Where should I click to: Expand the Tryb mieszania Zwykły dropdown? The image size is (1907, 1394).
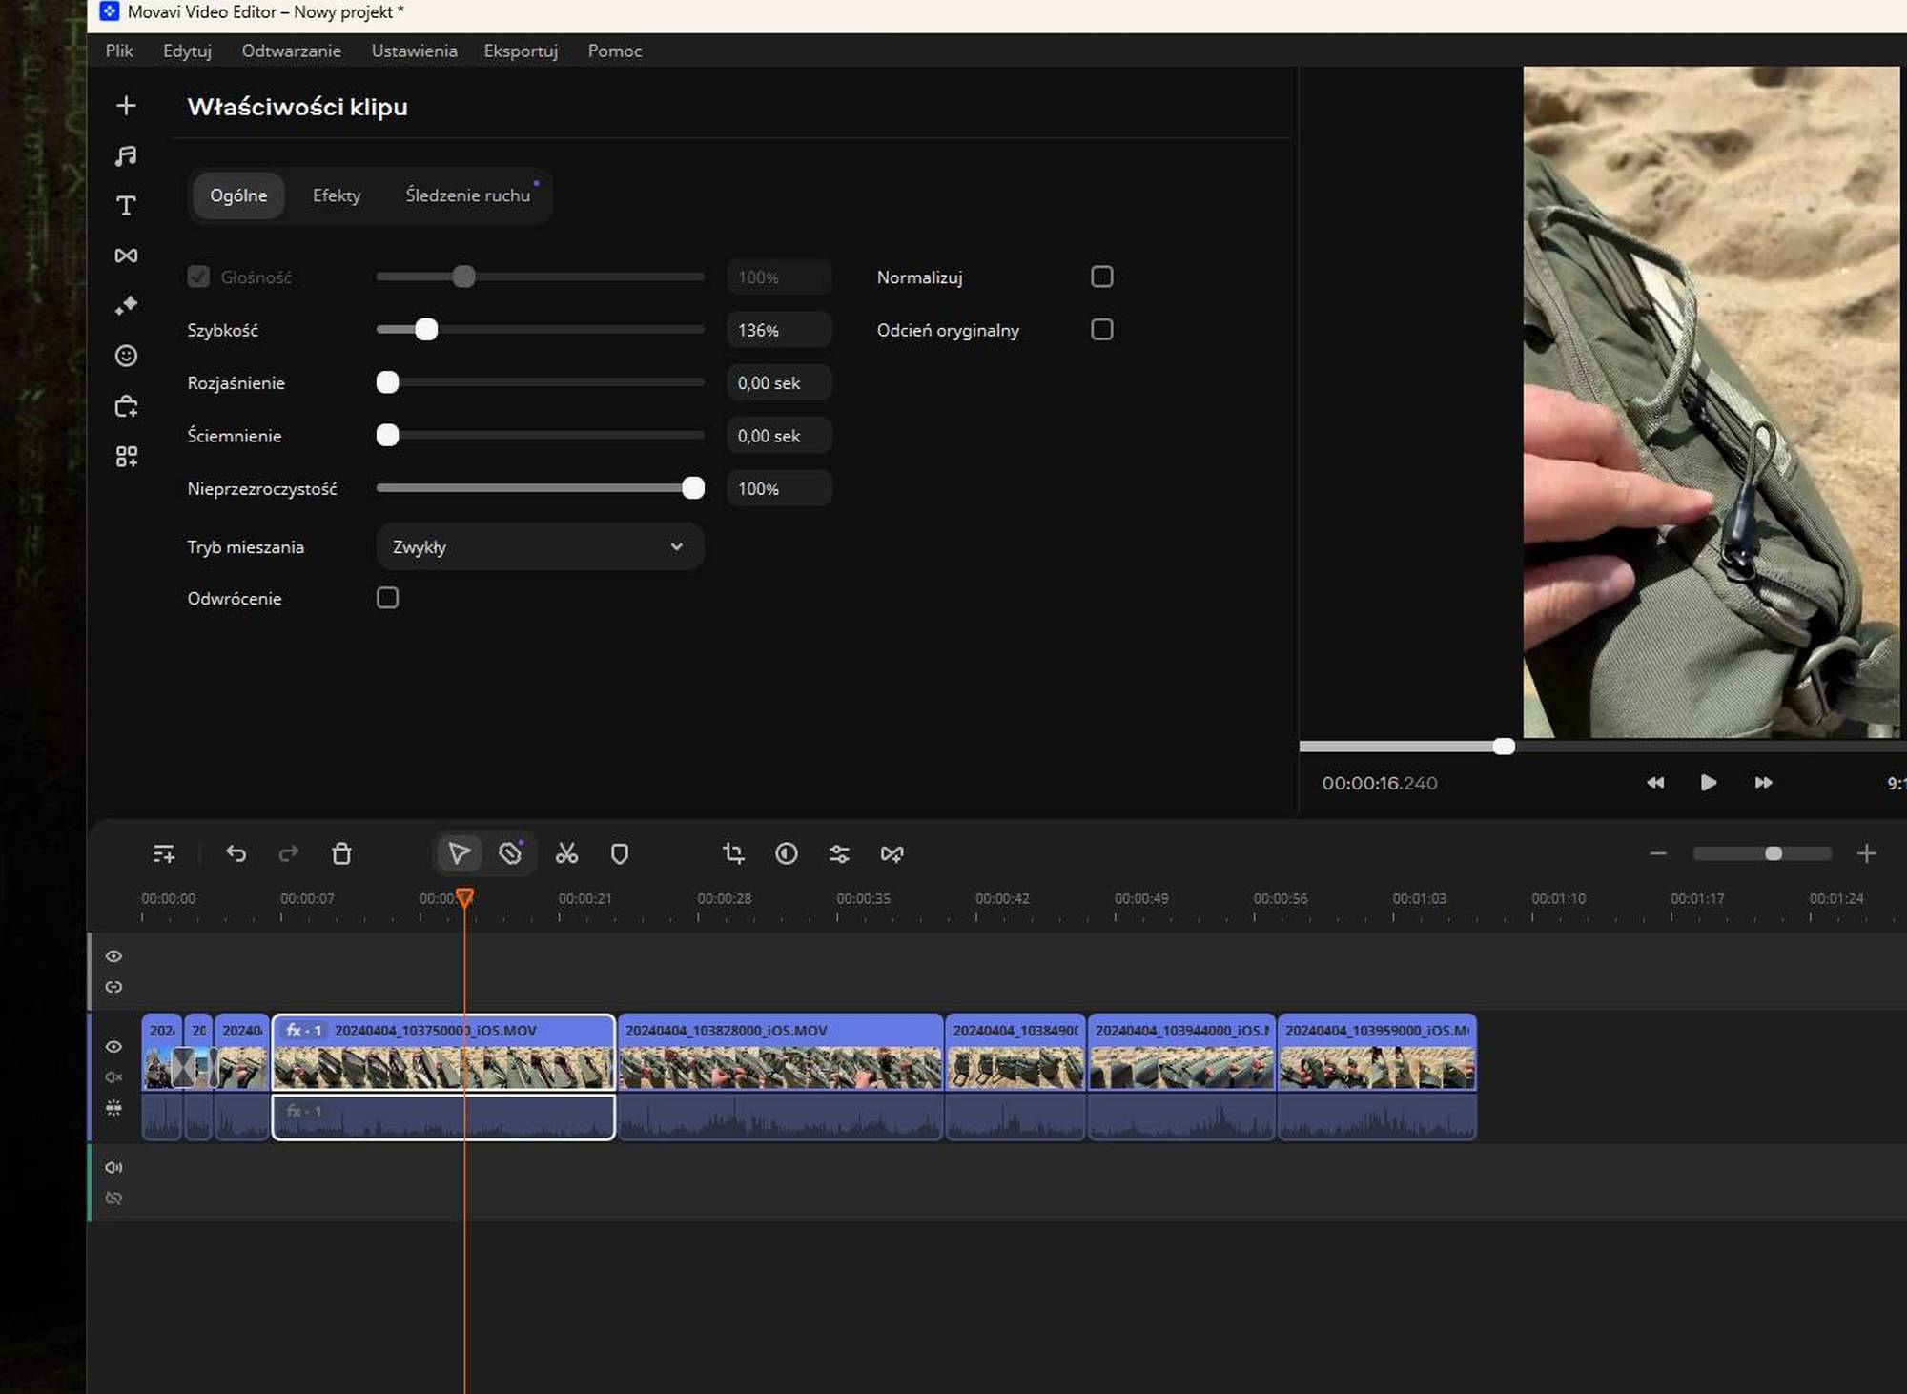(x=540, y=546)
